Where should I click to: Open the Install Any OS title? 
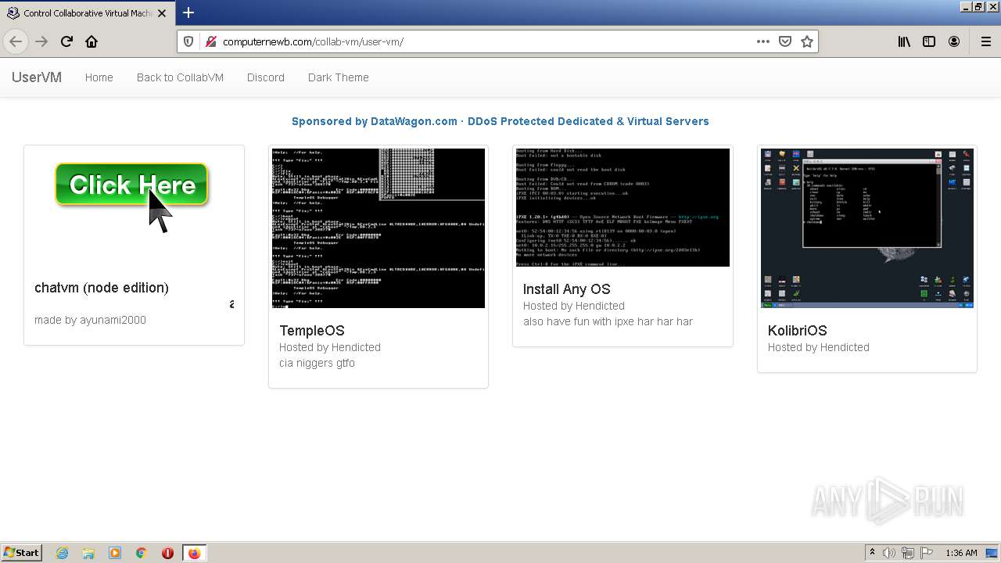(567, 289)
